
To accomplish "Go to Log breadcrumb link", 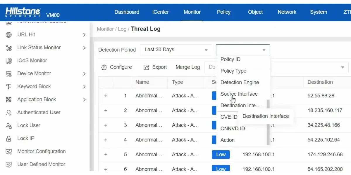I will coord(122,29).
